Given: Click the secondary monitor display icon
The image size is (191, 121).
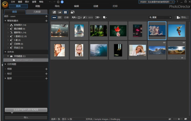Looking at the screenshot, I should tap(72, 12).
